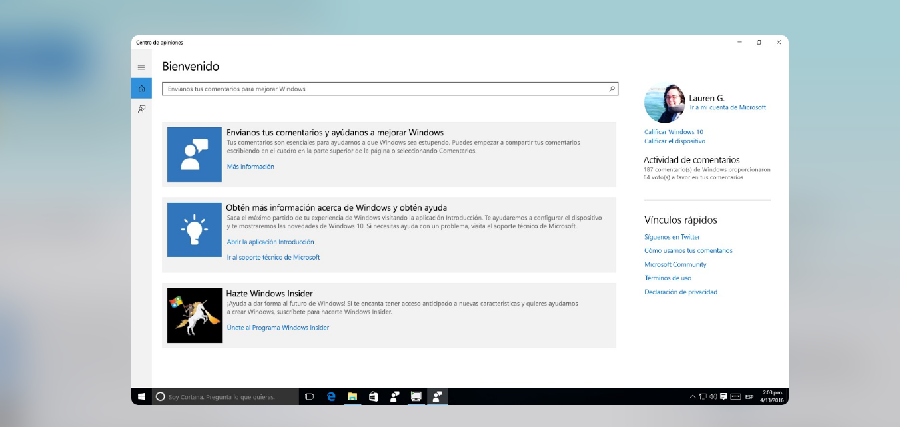900x427 pixels.
Task: Click 'Calificar Windows 10'
Action: 672,131
